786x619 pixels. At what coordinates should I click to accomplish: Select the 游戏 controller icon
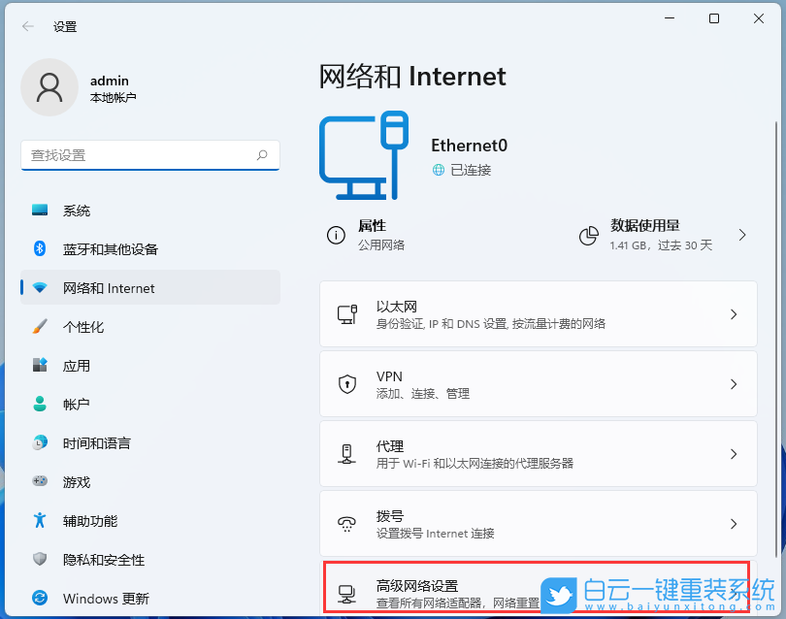40,482
